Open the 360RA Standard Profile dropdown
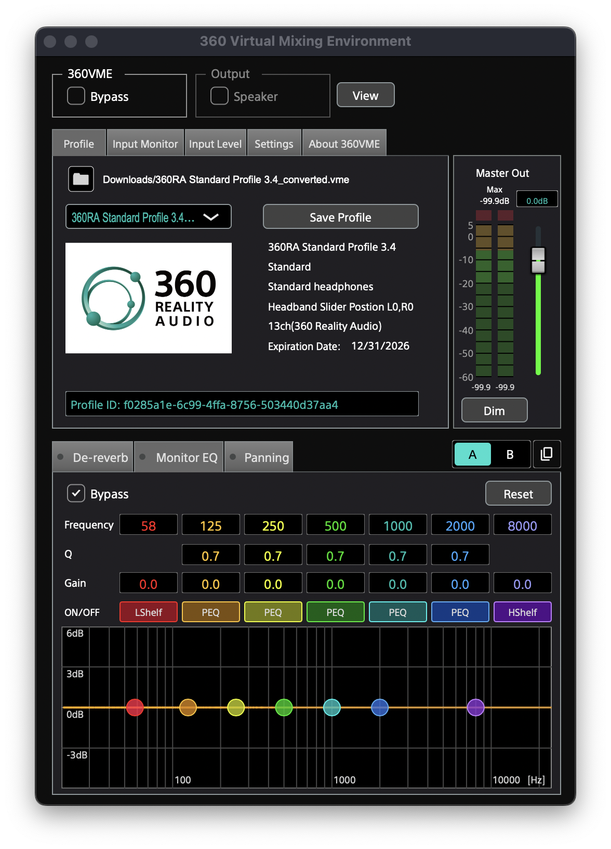 (149, 217)
